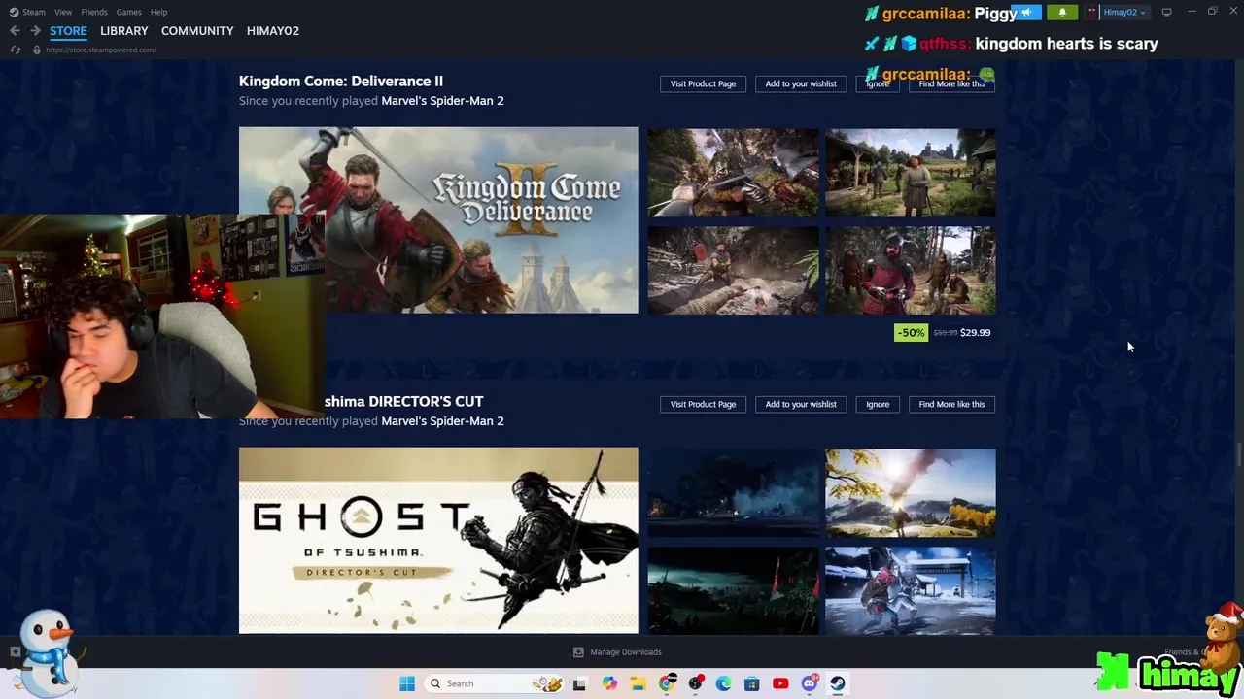Open the HIMAY02 profile tab
The height and width of the screenshot is (699, 1244).
[x=273, y=31]
